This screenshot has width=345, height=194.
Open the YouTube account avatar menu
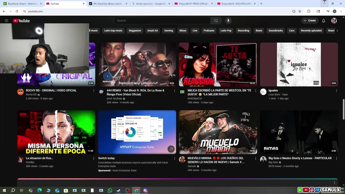pyautogui.click(x=334, y=21)
